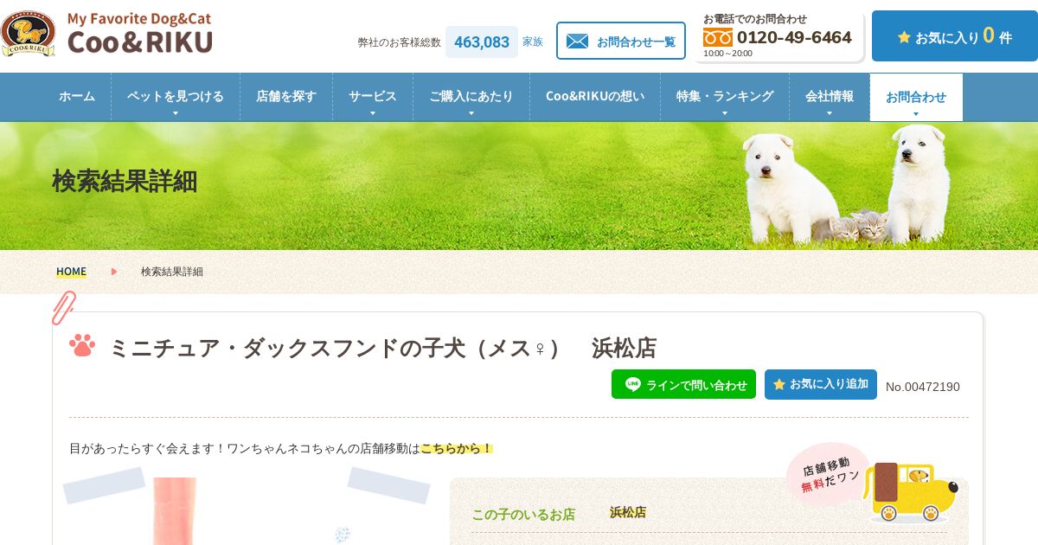Click the green LINE chat icon
This screenshot has width=1038, height=545.
tap(633, 384)
